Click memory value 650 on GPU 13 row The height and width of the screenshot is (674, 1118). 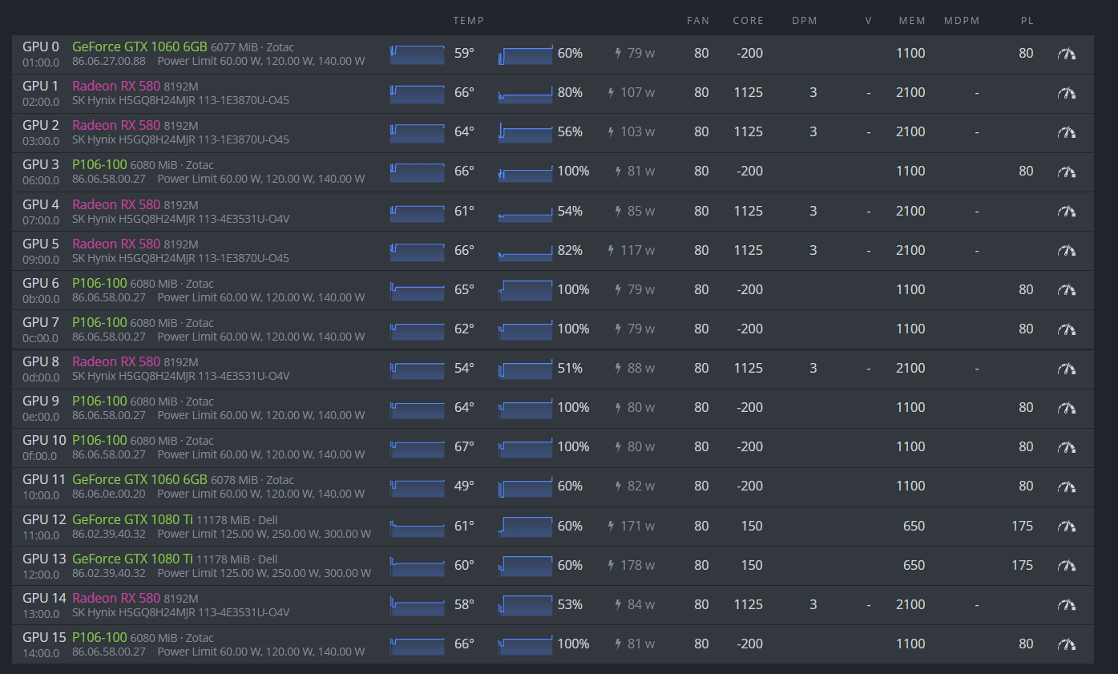click(x=914, y=566)
